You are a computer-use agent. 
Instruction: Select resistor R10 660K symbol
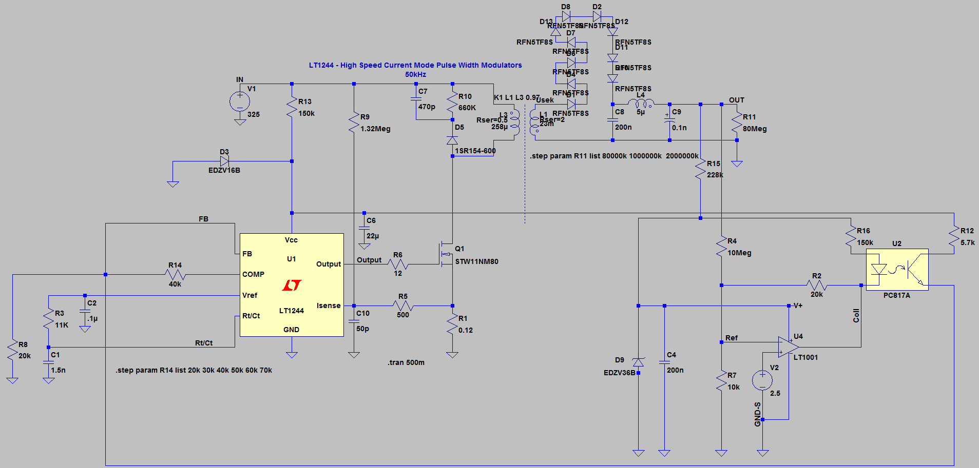(x=452, y=102)
